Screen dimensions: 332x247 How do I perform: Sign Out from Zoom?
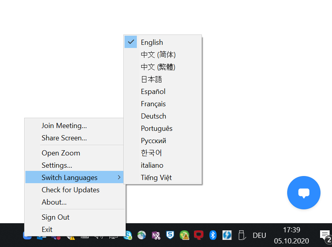pos(56,217)
